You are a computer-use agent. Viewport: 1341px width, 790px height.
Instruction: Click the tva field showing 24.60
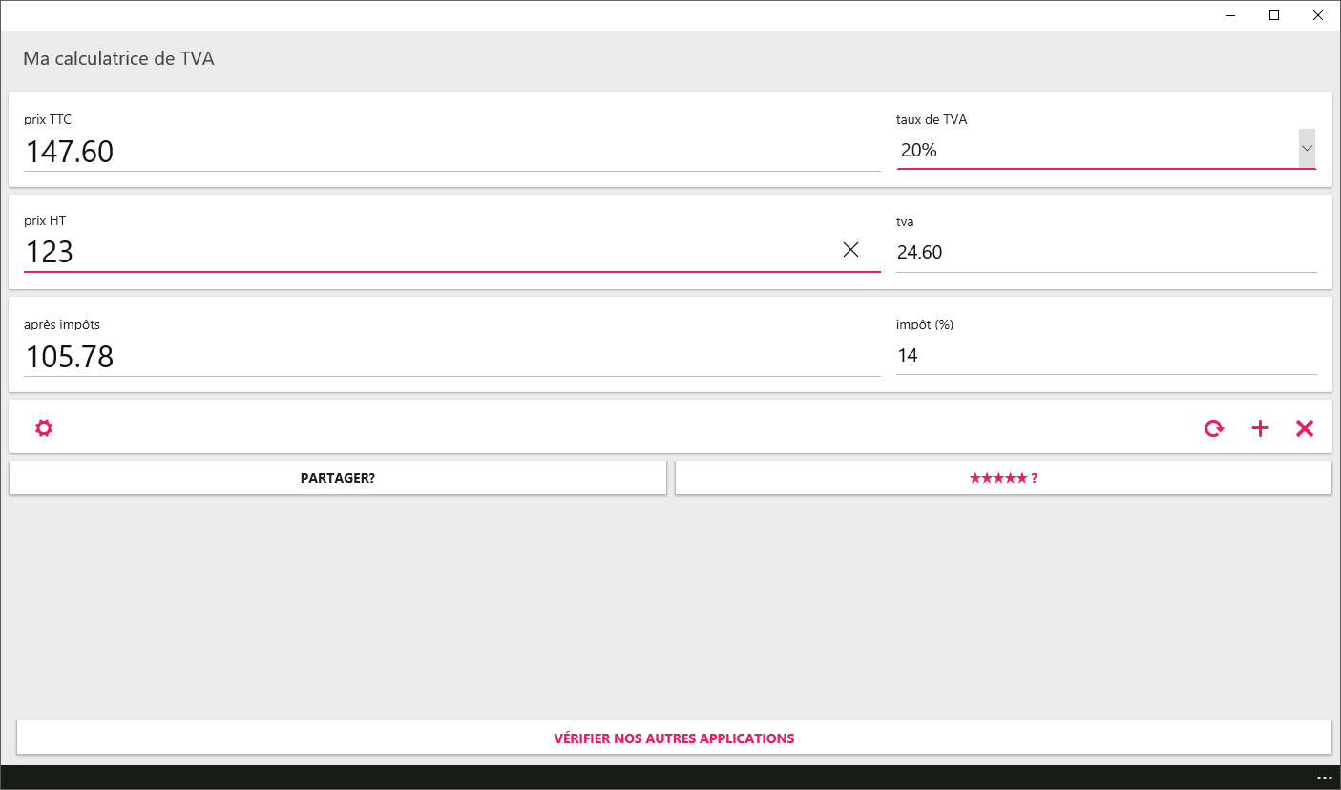pyautogui.click(x=1106, y=253)
